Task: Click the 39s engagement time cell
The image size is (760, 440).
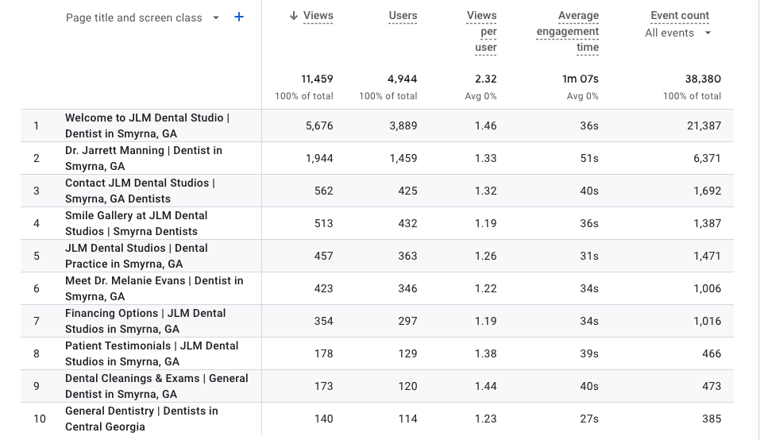Action: click(x=589, y=353)
